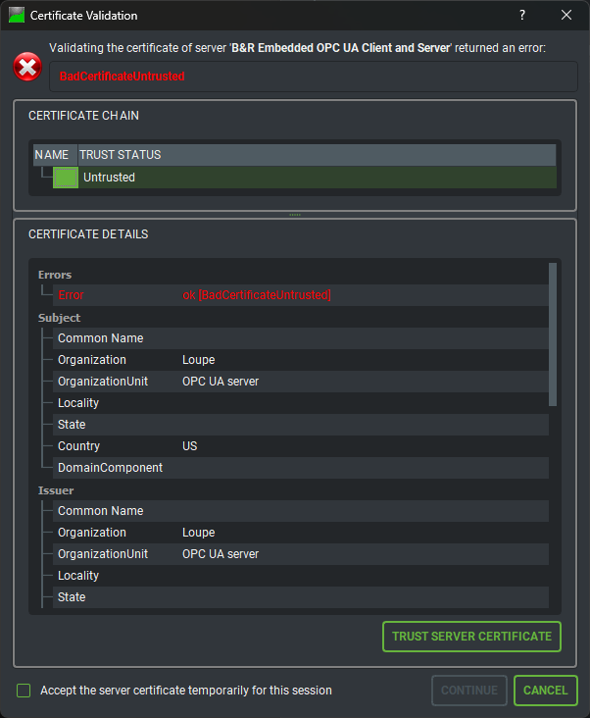Click the splitter handle between panels
The height and width of the screenshot is (718, 590).
295,215
